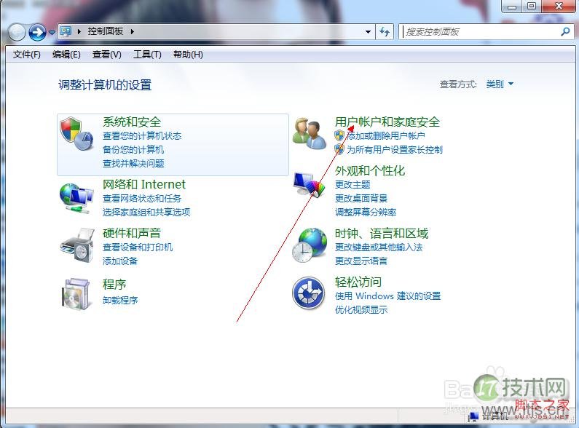
Task: Click 优化视频显示 link
Action: (x=361, y=310)
